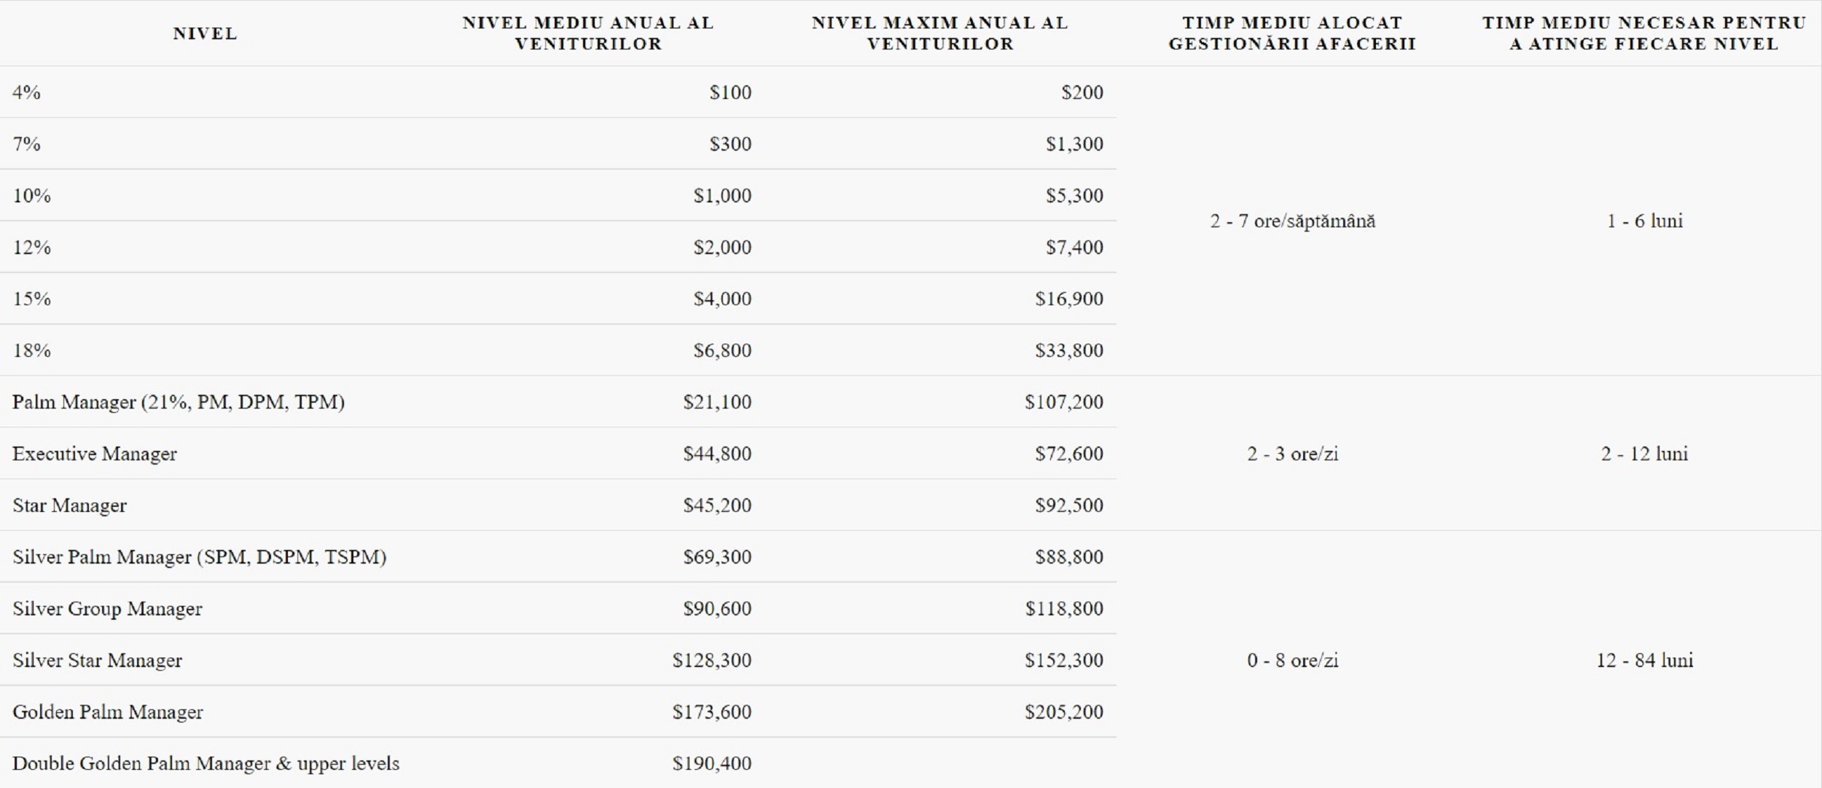Select the 0 - 8 ore/zi cell
Image resolution: width=1822 pixels, height=788 pixels.
pos(1293,661)
